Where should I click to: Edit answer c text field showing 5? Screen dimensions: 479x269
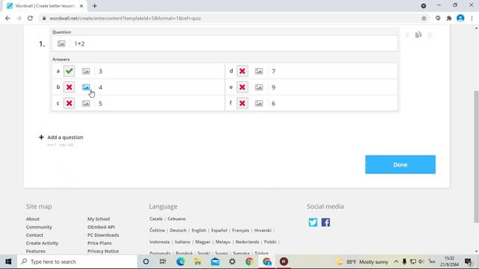[x=159, y=103]
